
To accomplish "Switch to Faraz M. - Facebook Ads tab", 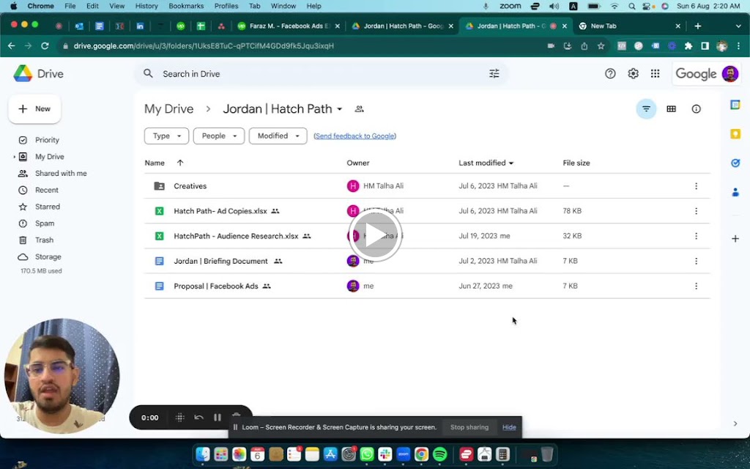I will tap(289, 26).
